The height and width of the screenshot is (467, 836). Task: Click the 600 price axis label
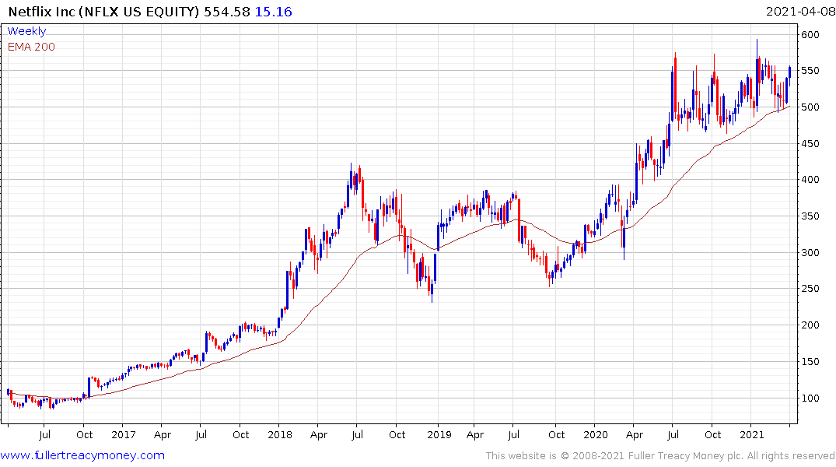click(810, 35)
